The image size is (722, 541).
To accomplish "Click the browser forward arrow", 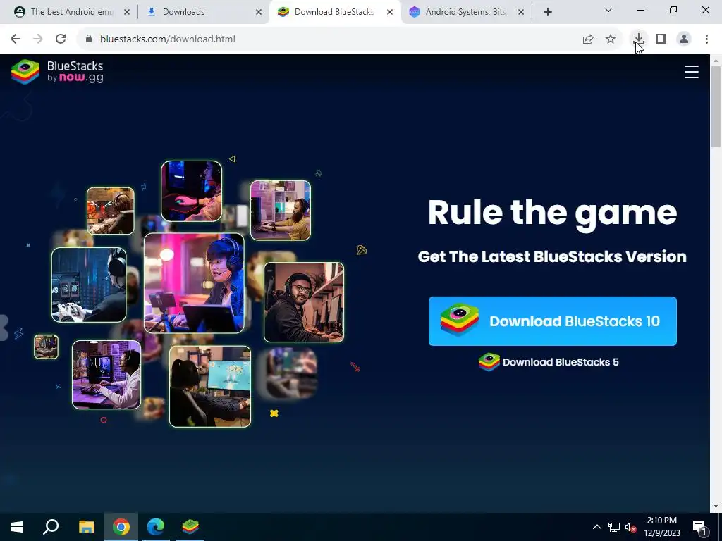I will (38, 39).
